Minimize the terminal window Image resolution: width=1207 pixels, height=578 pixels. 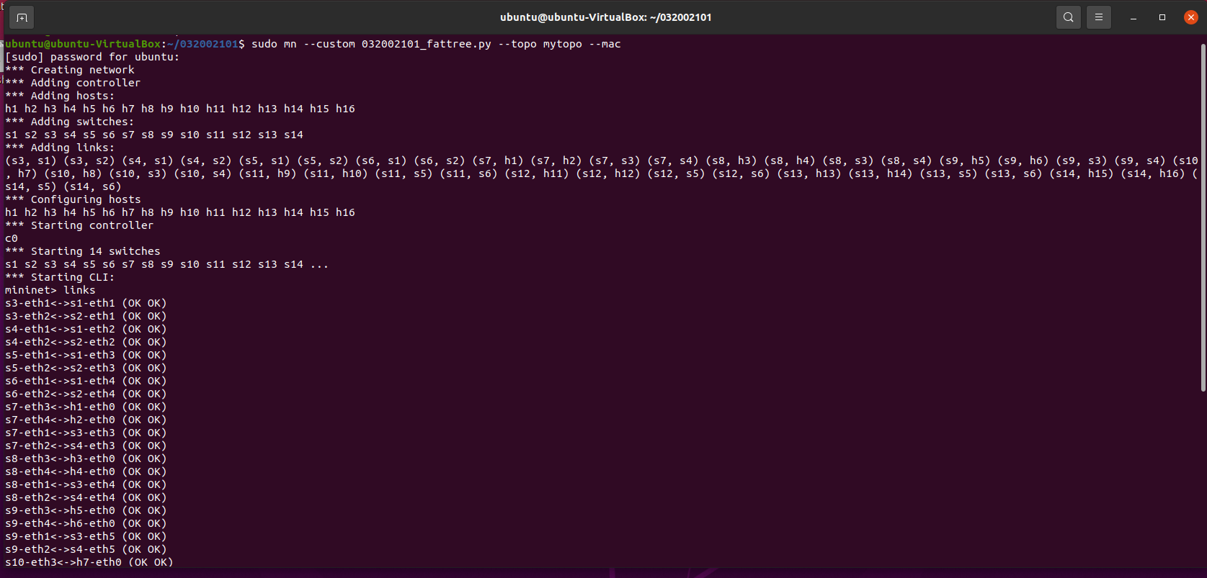point(1133,17)
